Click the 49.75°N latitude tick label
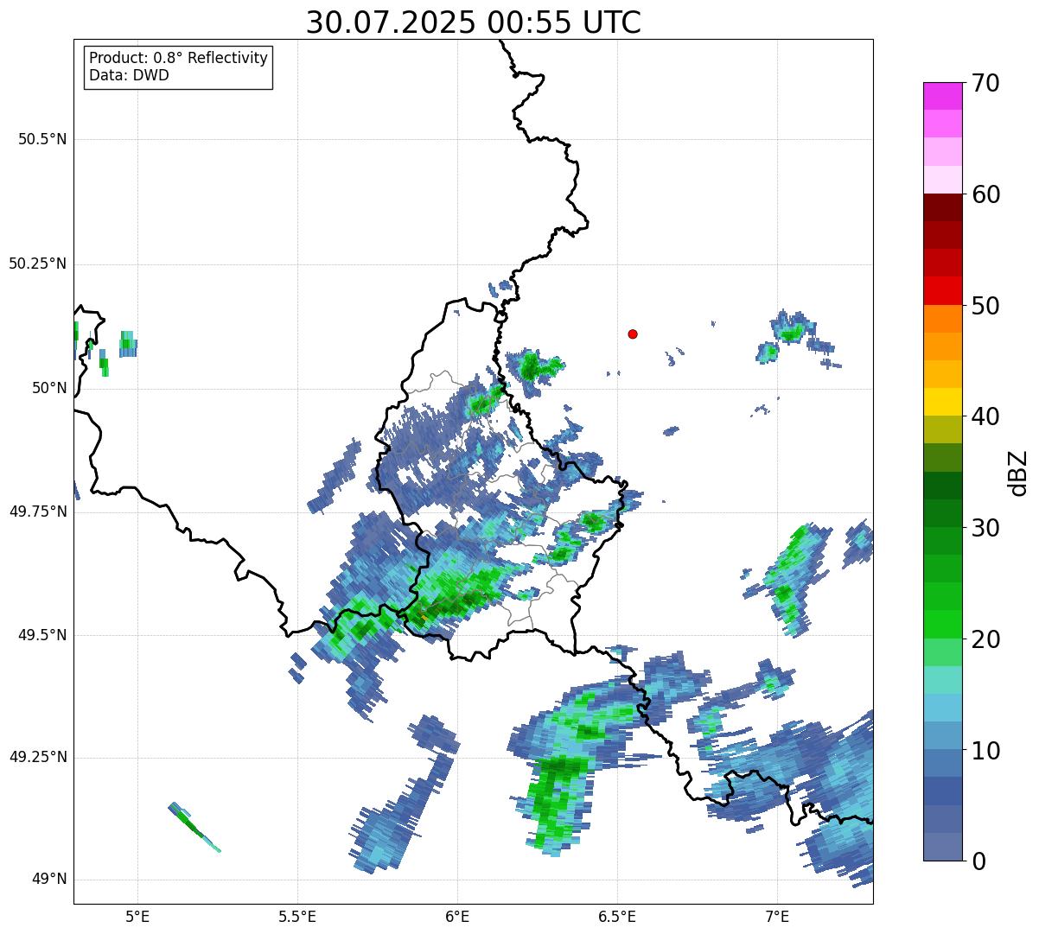Image resolution: width=1039 pixels, height=934 pixels. click(x=38, y=511)
